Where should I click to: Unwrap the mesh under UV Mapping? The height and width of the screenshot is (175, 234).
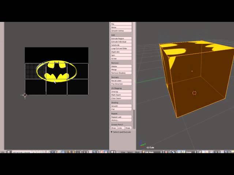[121, 92]
